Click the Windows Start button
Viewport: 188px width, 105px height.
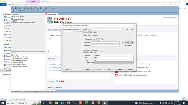[x=3, y=103]
